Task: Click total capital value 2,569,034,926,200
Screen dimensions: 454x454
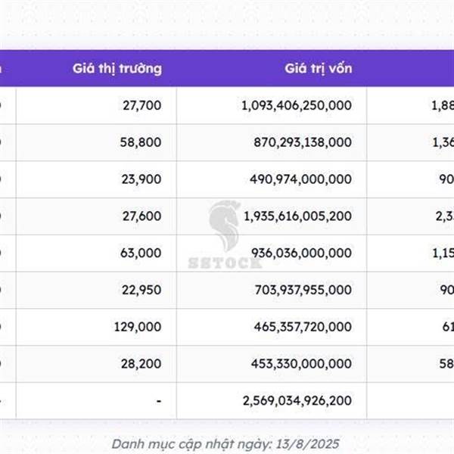Action: pos(297,401)
